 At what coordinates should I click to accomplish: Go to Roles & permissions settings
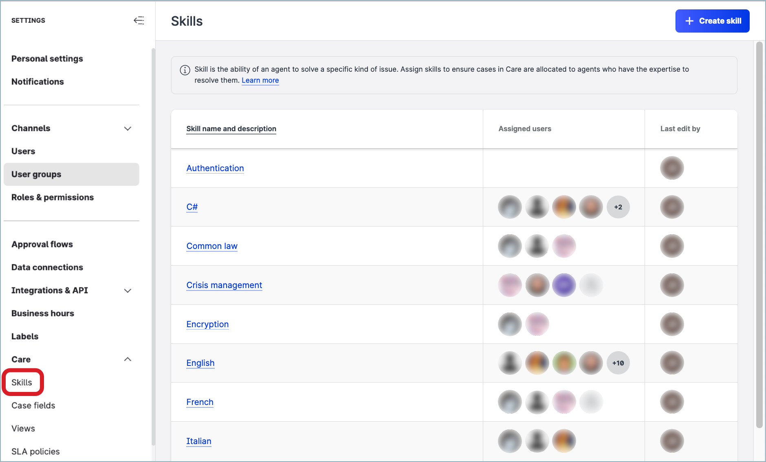click(53, 197)
